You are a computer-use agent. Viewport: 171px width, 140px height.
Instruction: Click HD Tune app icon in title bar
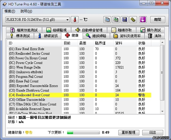(x=5, y=4)
